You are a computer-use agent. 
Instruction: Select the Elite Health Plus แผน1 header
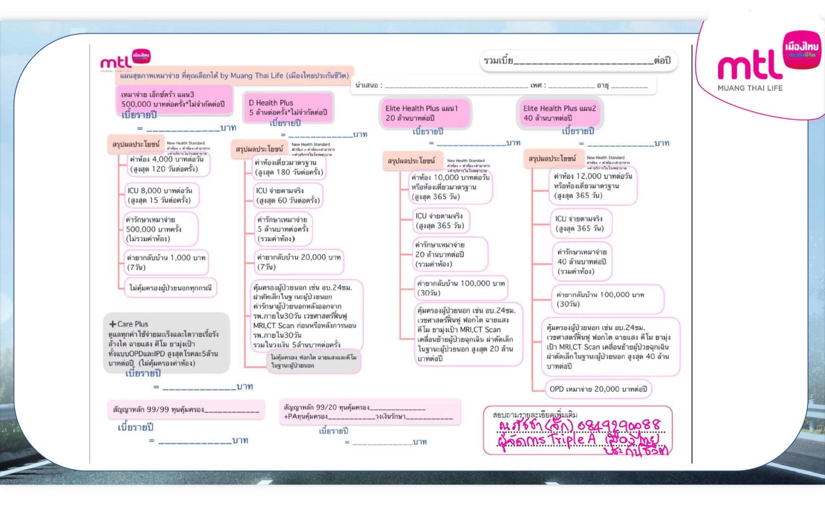pyautogui.click(x=425, y=113)
